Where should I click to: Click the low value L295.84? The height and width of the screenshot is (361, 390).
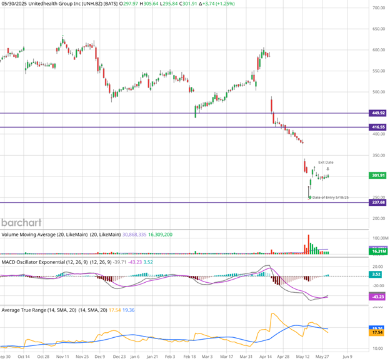coord(168,4)
